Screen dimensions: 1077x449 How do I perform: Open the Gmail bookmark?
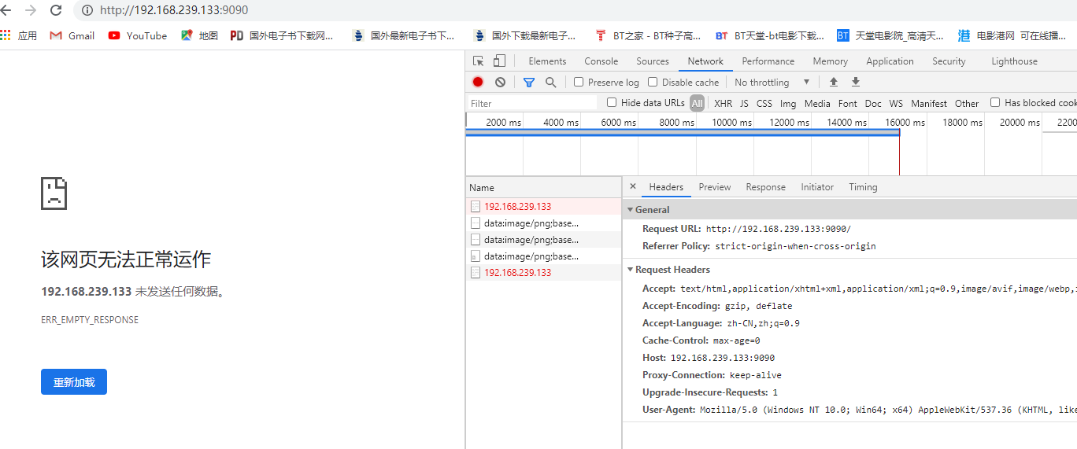[72, 35]
